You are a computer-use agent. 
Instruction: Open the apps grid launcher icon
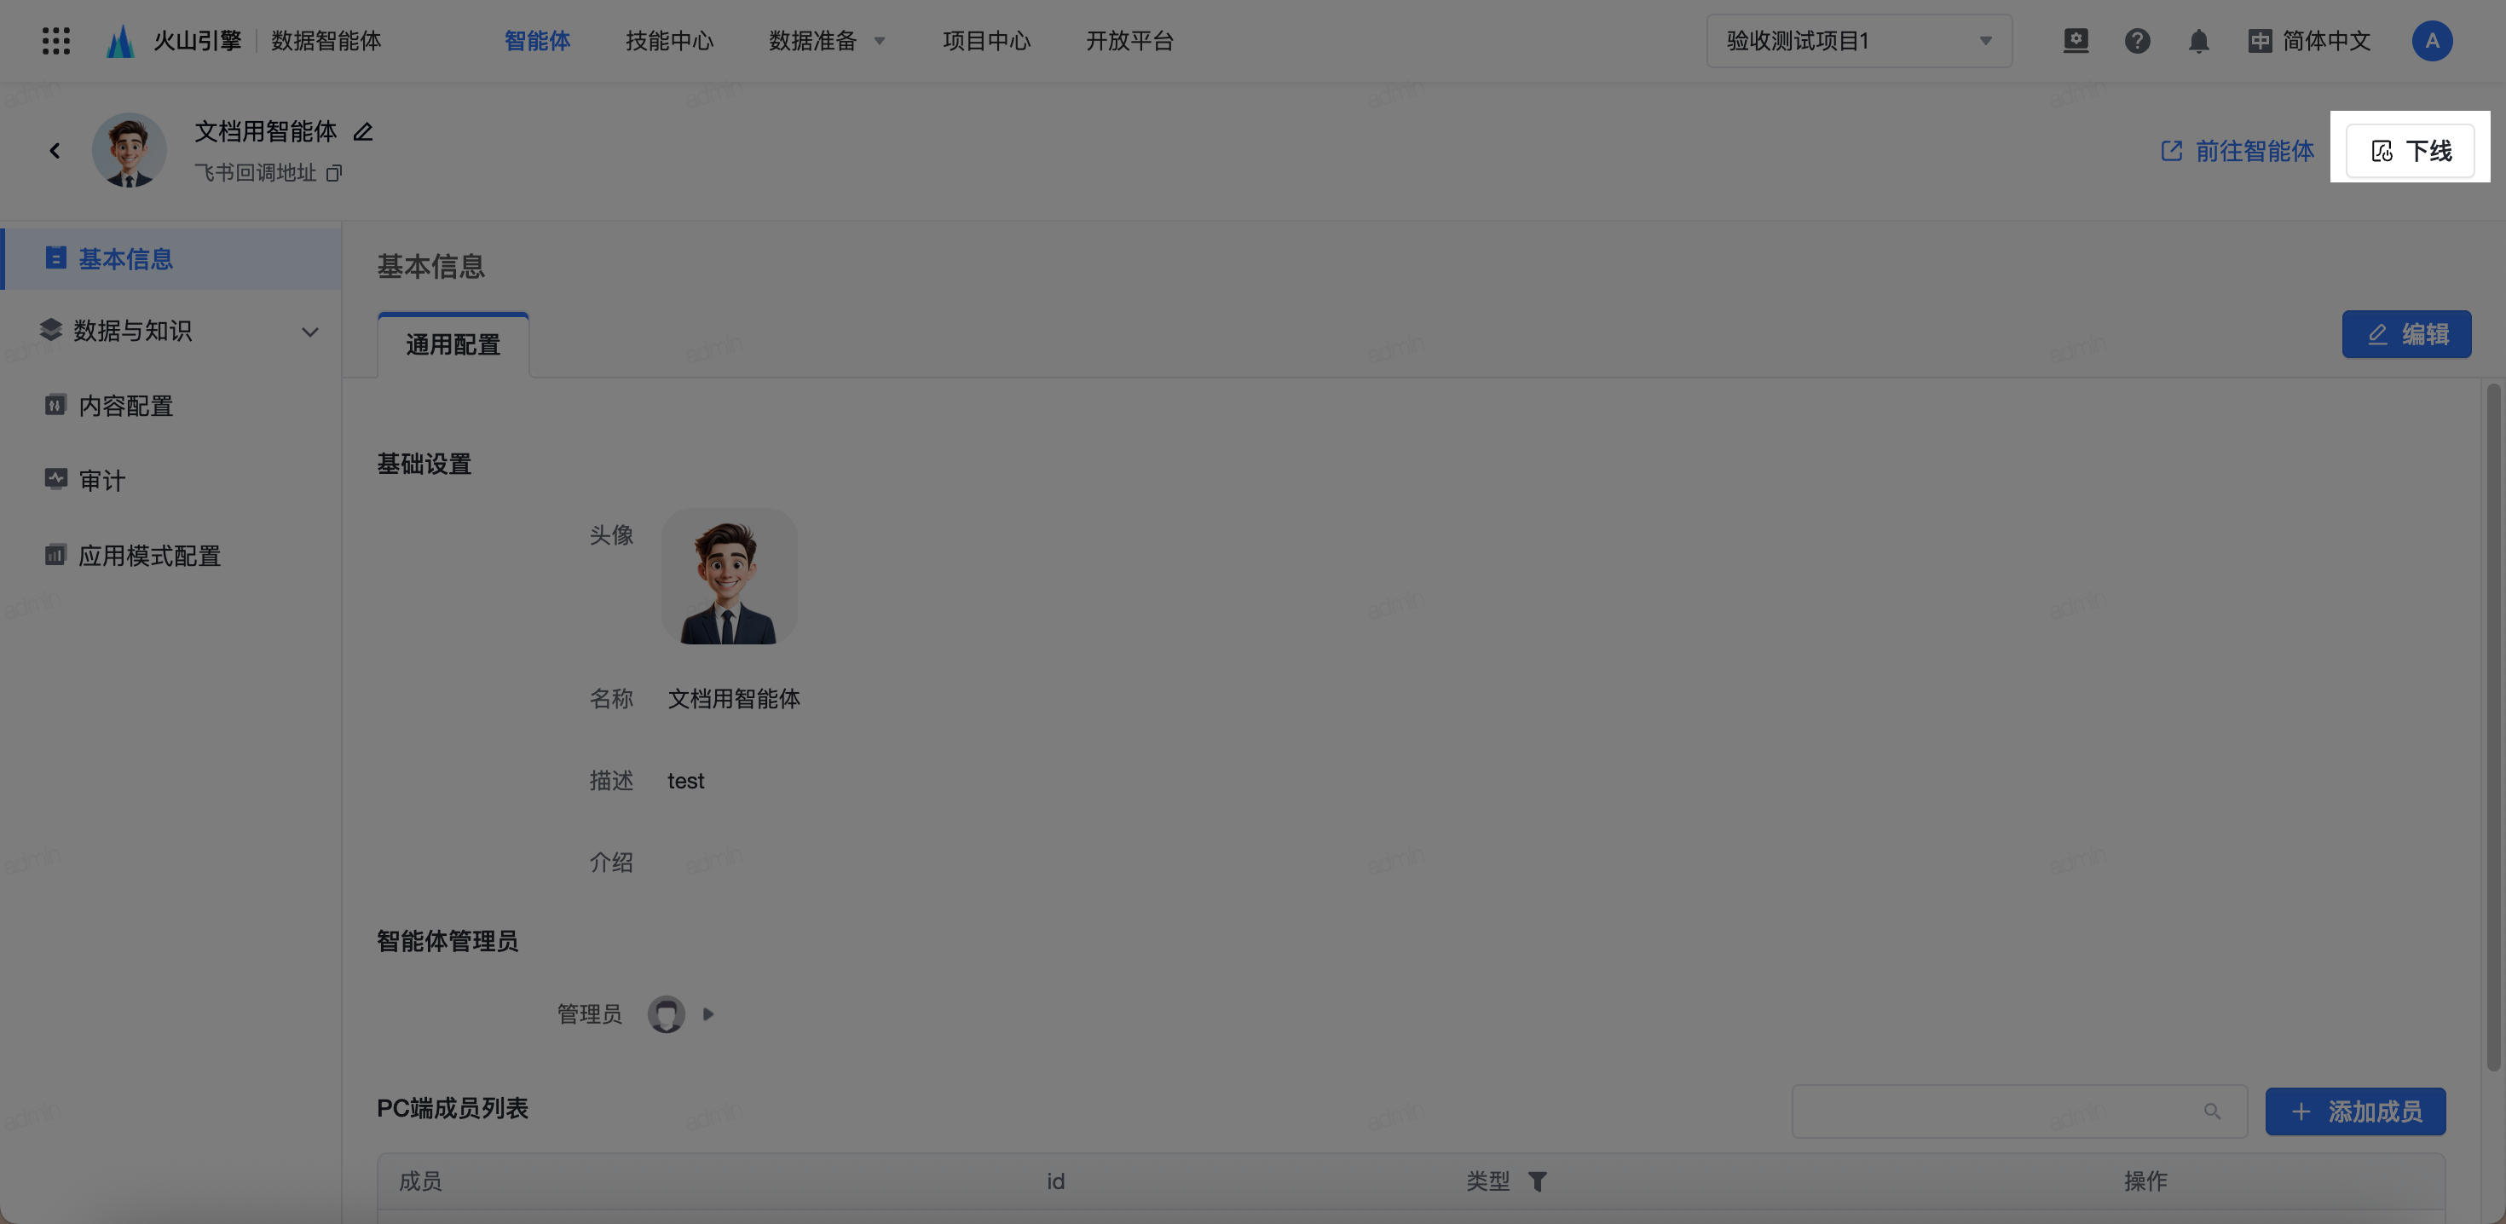[x=56, y=41]
